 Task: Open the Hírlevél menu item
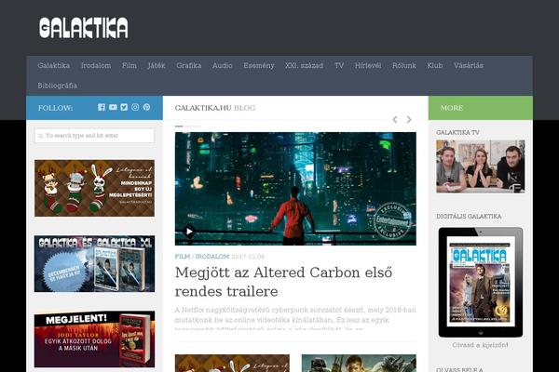pyautogui.click(x=368, y=65)
